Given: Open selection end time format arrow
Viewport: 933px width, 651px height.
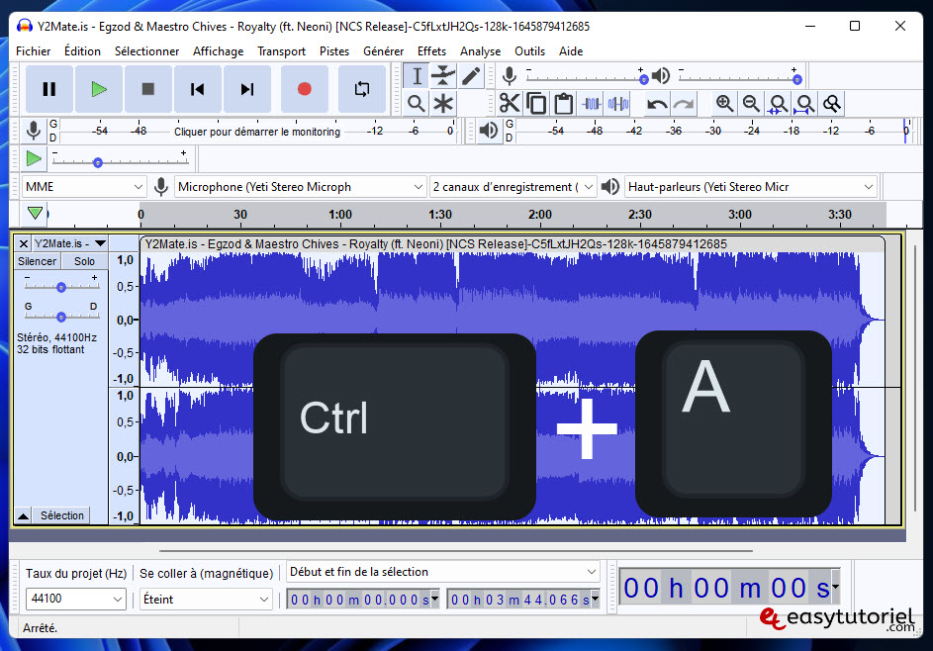Looking at the screenshot, I should point(595,598).
